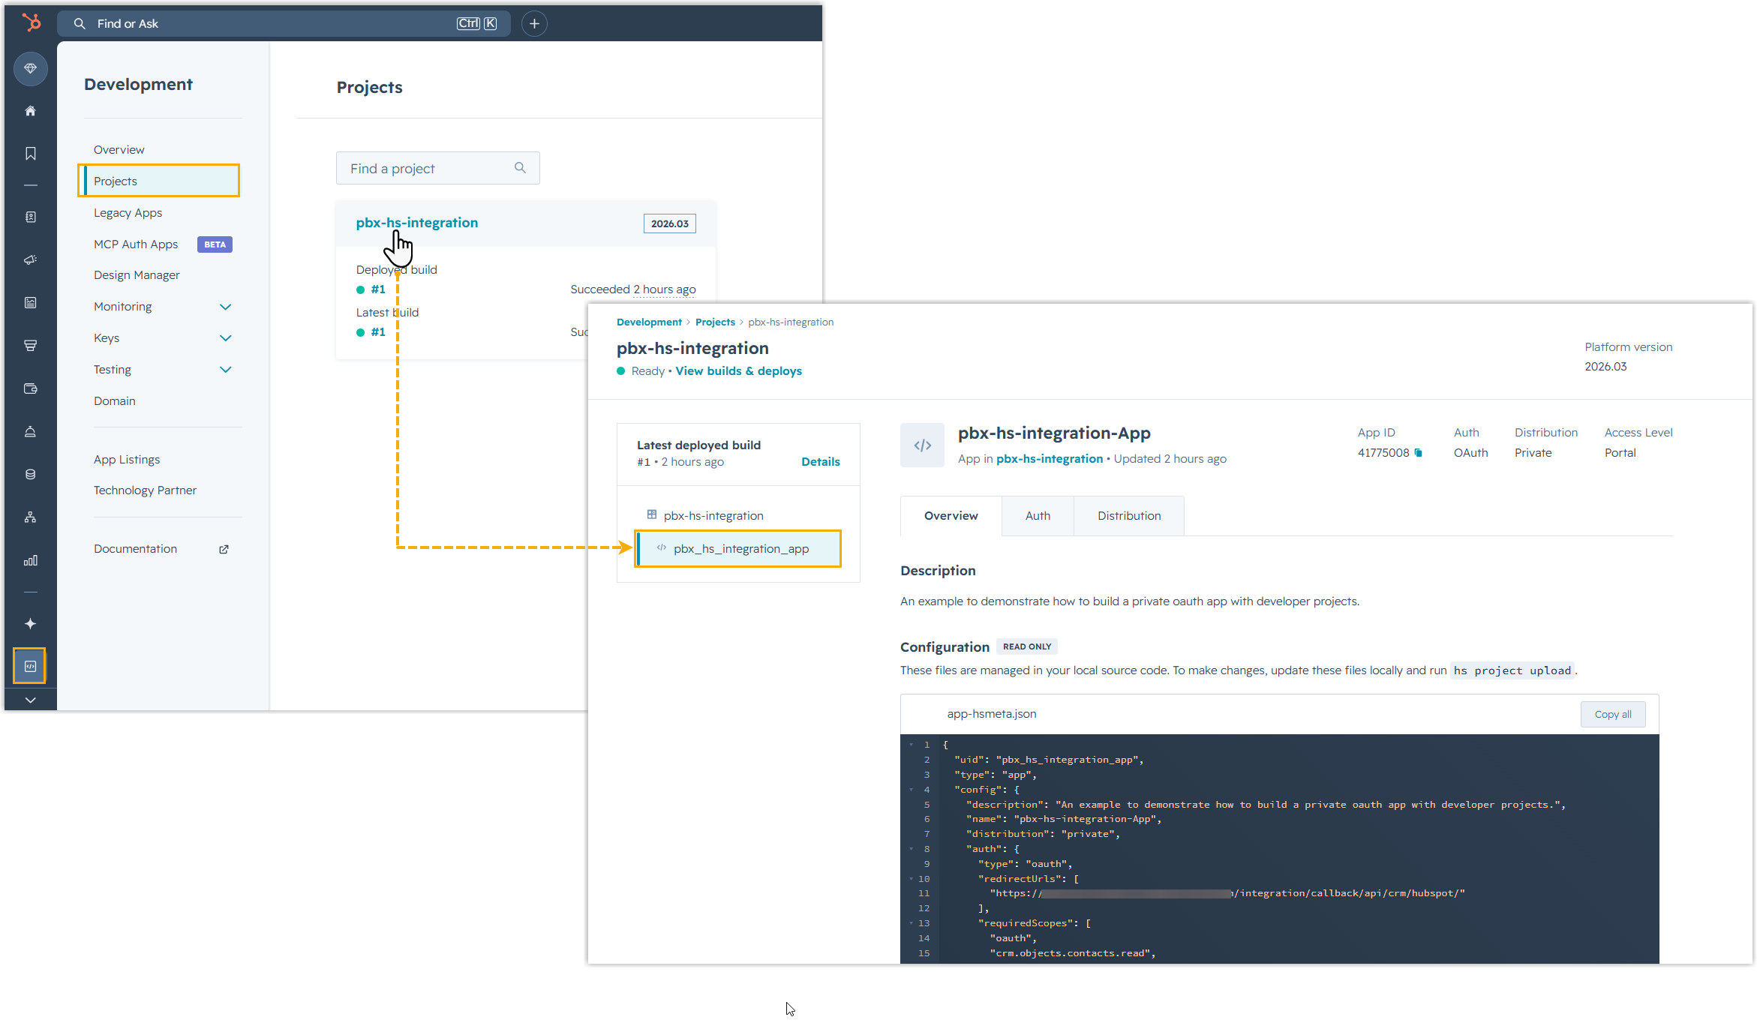Image resolution: width=1757 pixels, height=1026 pixels.
Task: Open Bookmarks icon in left rail
Action: click(31, 154)
